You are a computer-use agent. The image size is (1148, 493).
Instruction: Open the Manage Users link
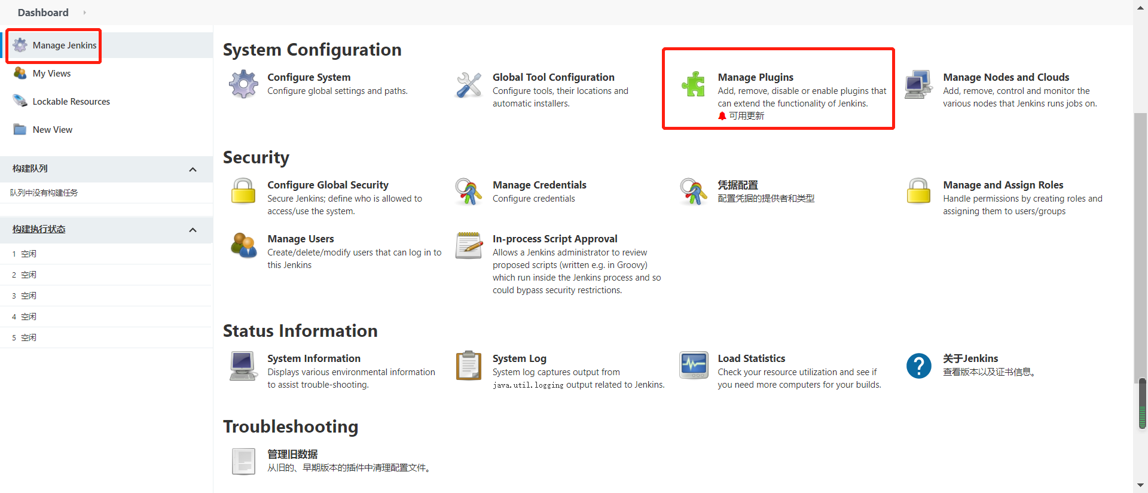(301, 239)
